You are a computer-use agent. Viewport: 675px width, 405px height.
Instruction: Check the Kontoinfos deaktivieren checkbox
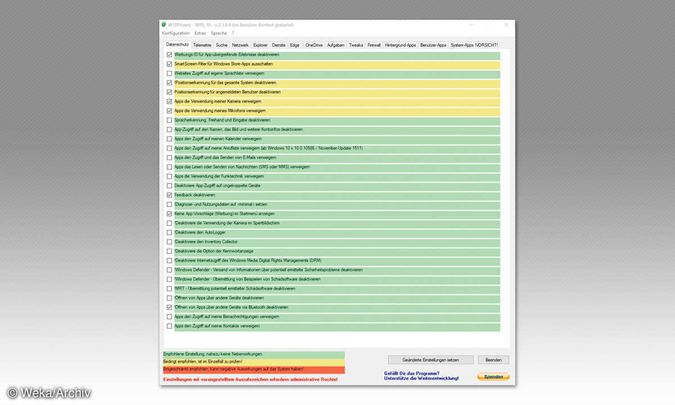click(x=169, y=130)
